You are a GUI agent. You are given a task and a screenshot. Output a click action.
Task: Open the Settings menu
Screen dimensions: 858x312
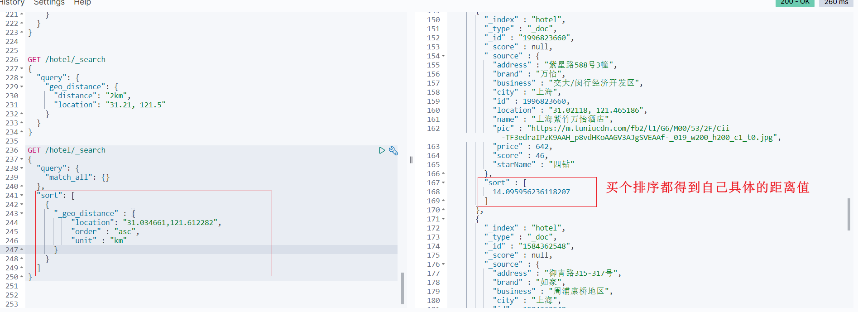(49, 3)
